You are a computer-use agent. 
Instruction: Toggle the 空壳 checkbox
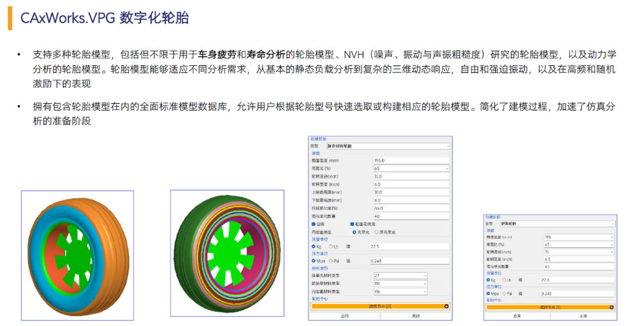(x=313, y=224)
